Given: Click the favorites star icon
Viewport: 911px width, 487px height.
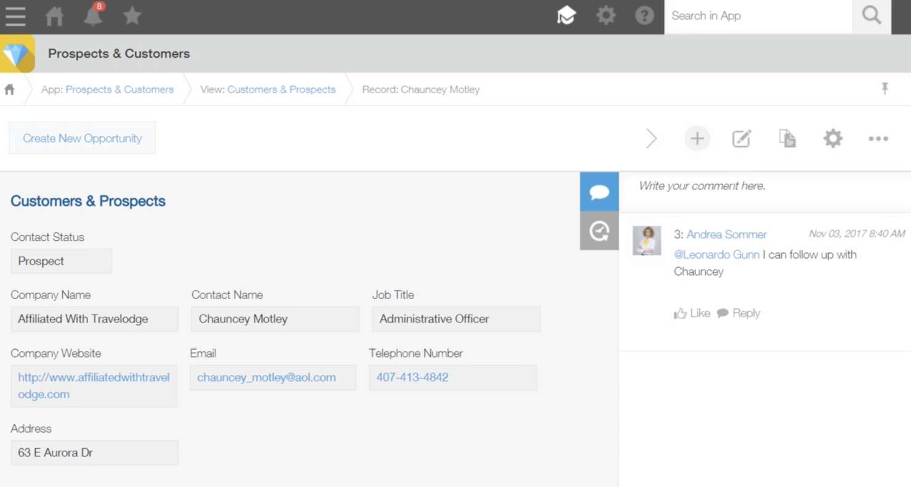Looking at the screenshot, I should pos(132,16).
